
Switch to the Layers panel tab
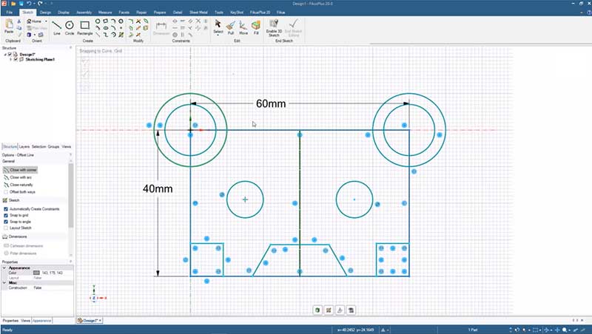click(x=24, y=147)
